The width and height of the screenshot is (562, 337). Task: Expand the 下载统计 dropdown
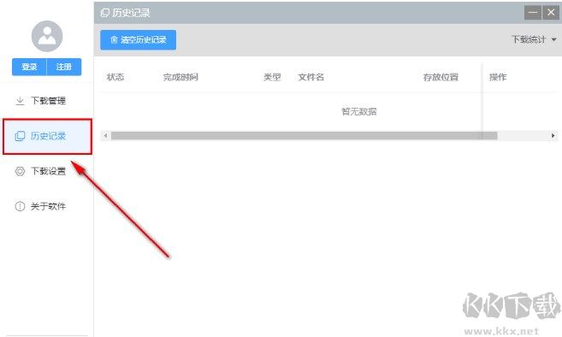tap(534, 39)
